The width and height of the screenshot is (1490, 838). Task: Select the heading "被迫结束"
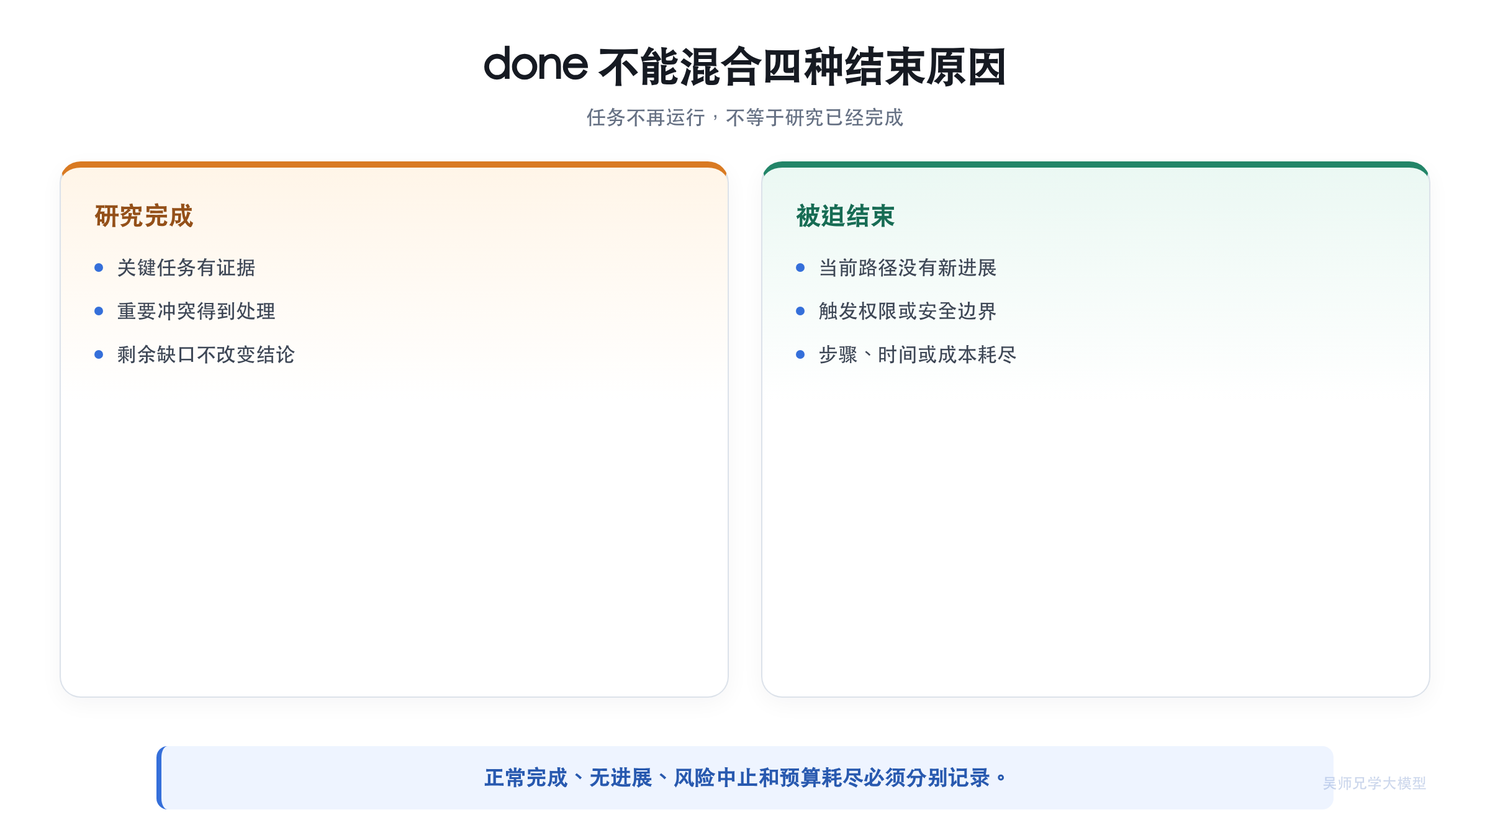846,216
